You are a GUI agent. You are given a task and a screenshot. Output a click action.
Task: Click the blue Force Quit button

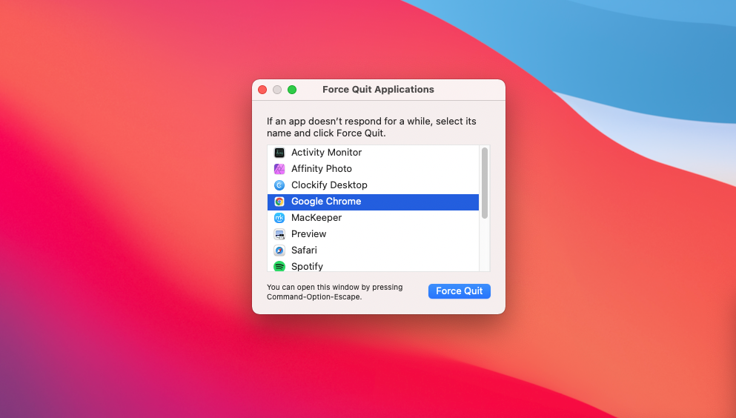(x=459, y=291)
